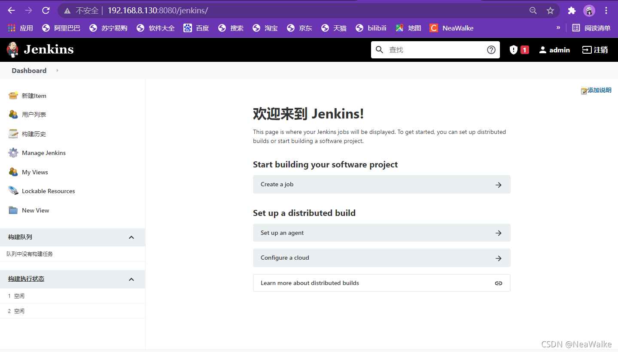The width and height of the screenshot is (618, 352).
Task: Open the 新建Item menu entry
Action: point(34,96)
